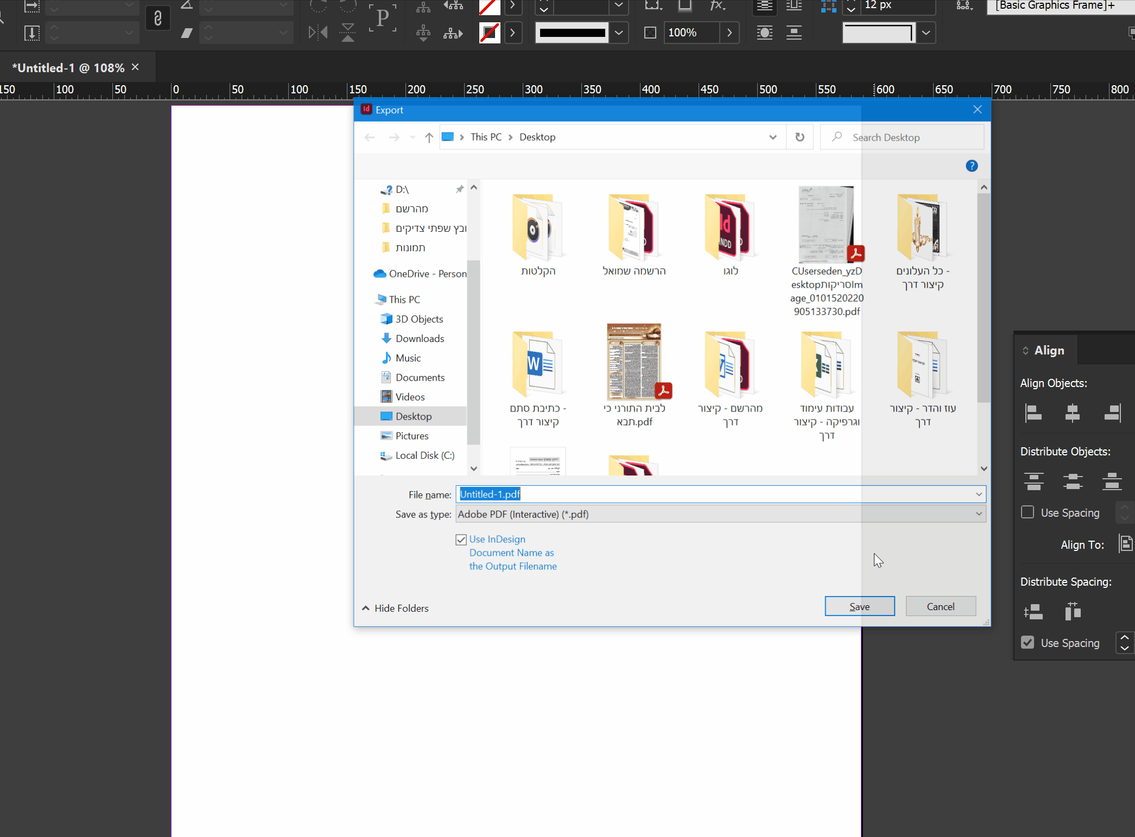
Task: Select Downloads in the navigation pane
Action: pos(419,339)
